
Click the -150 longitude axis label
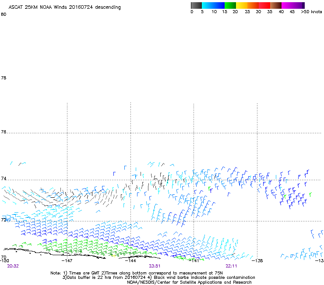pyautogui.click(x=4, y=261)
